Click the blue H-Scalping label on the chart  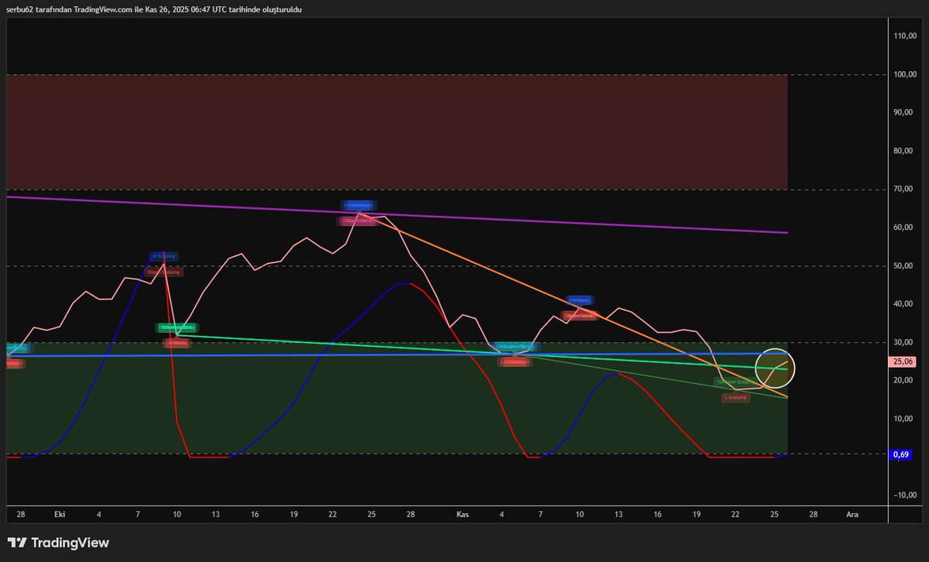tap(163, 255)
